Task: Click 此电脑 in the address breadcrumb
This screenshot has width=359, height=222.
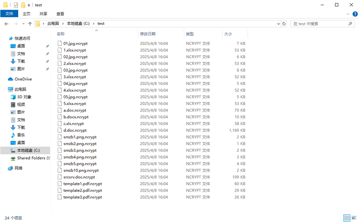Action: tap(53, 23)
